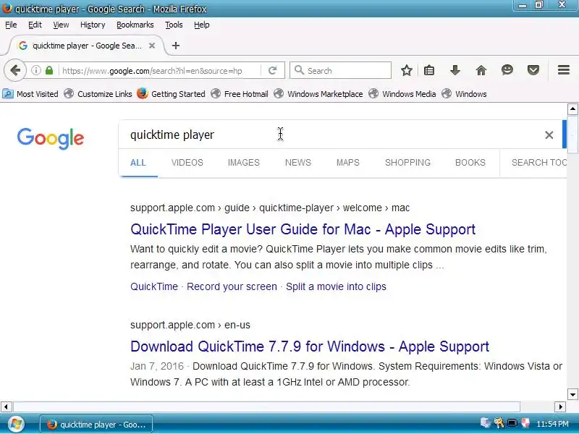This screenshot has height=434, width=579.
Task: Open the View menu
Action: tap(61, 25)
